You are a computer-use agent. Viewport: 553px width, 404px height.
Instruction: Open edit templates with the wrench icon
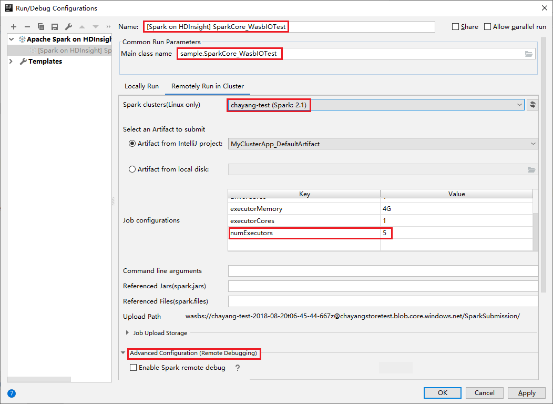tap(68, 26)
